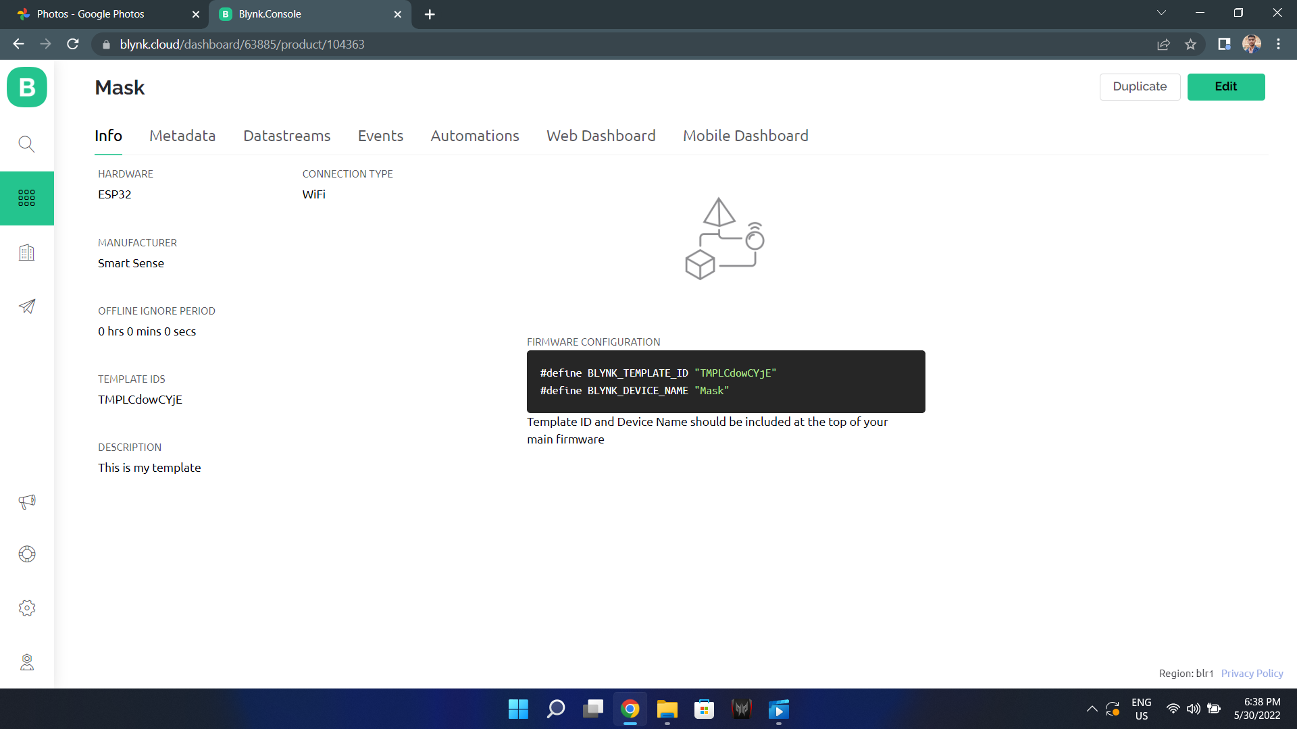Open the Organizations building icon
Viewport: 1297px width, 729px height.
click(27, 252)
